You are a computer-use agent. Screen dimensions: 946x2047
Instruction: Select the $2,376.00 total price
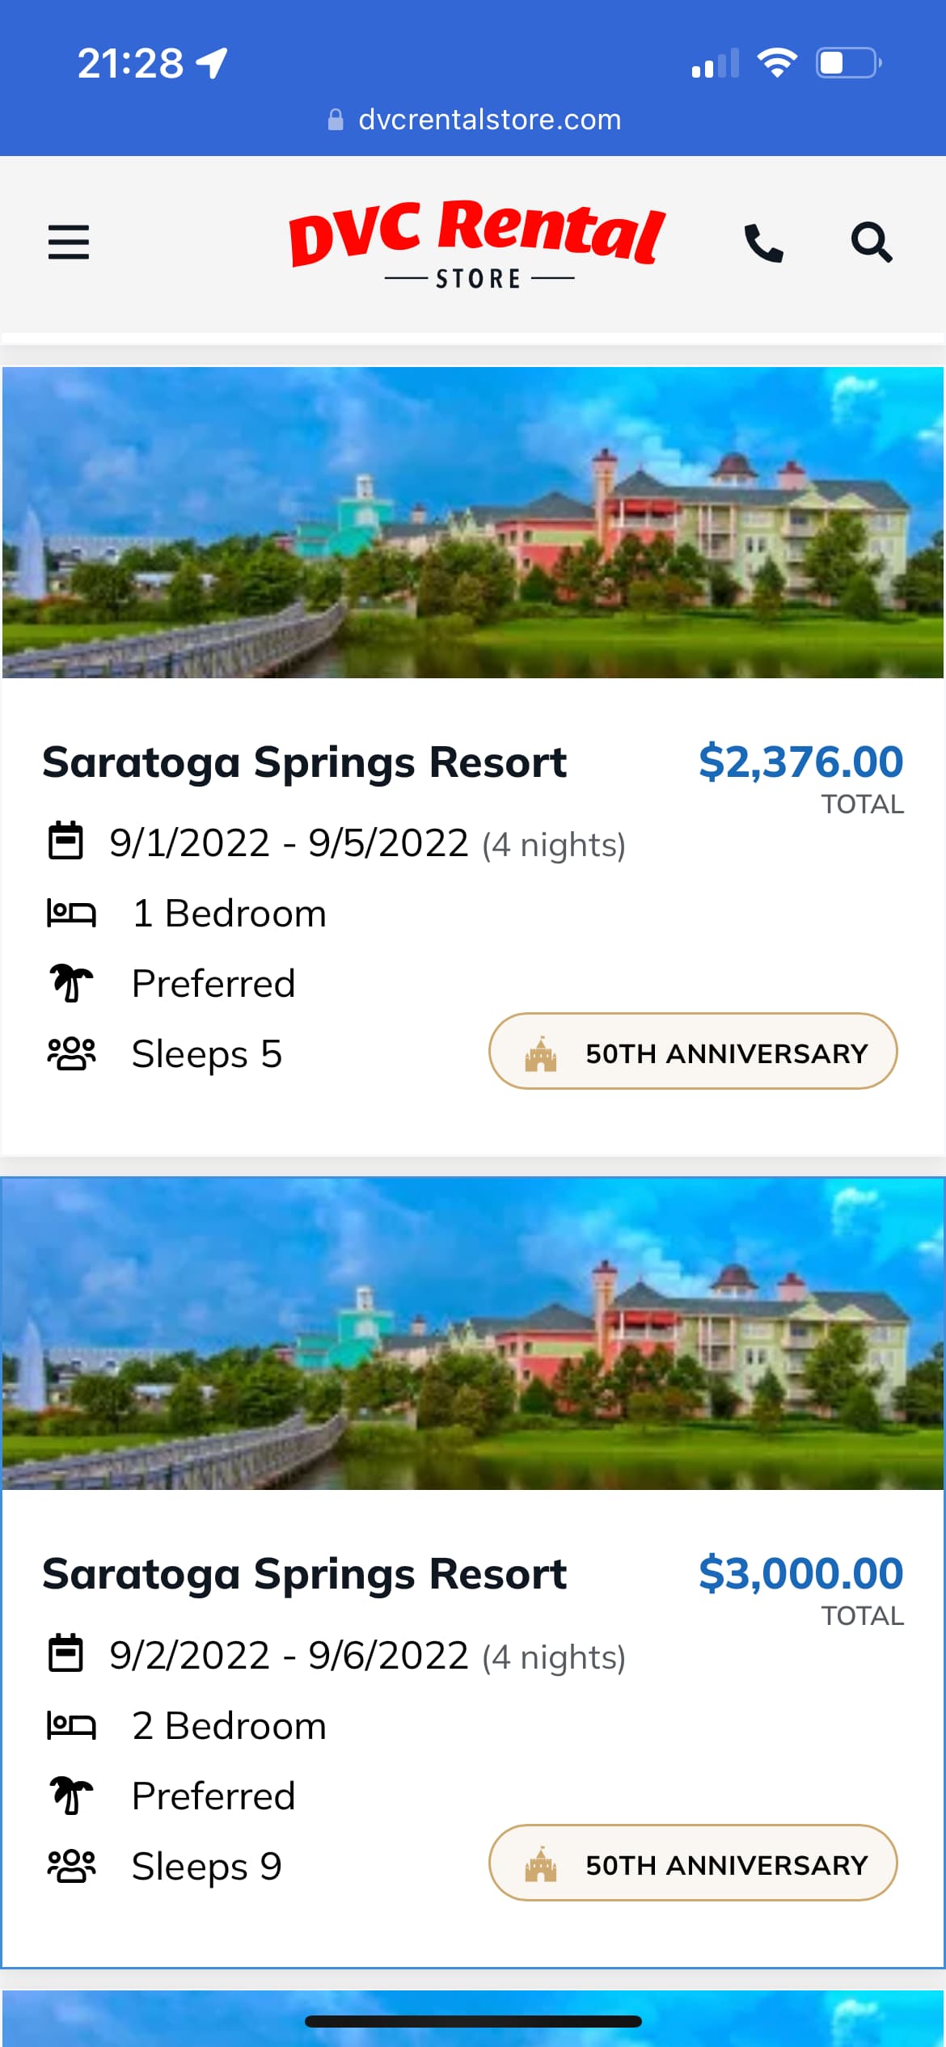pos(800,762)
